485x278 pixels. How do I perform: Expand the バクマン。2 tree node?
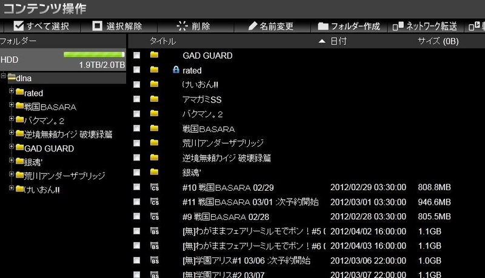12,119
